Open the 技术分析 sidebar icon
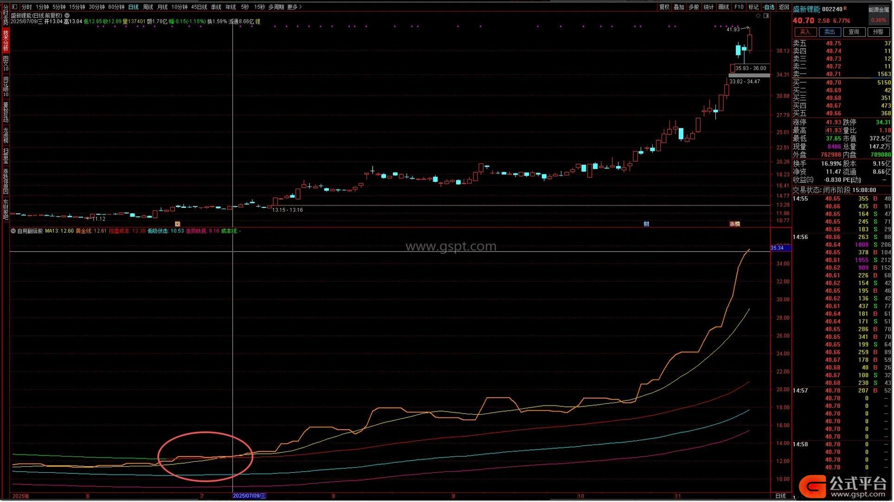 click(6, 40)
